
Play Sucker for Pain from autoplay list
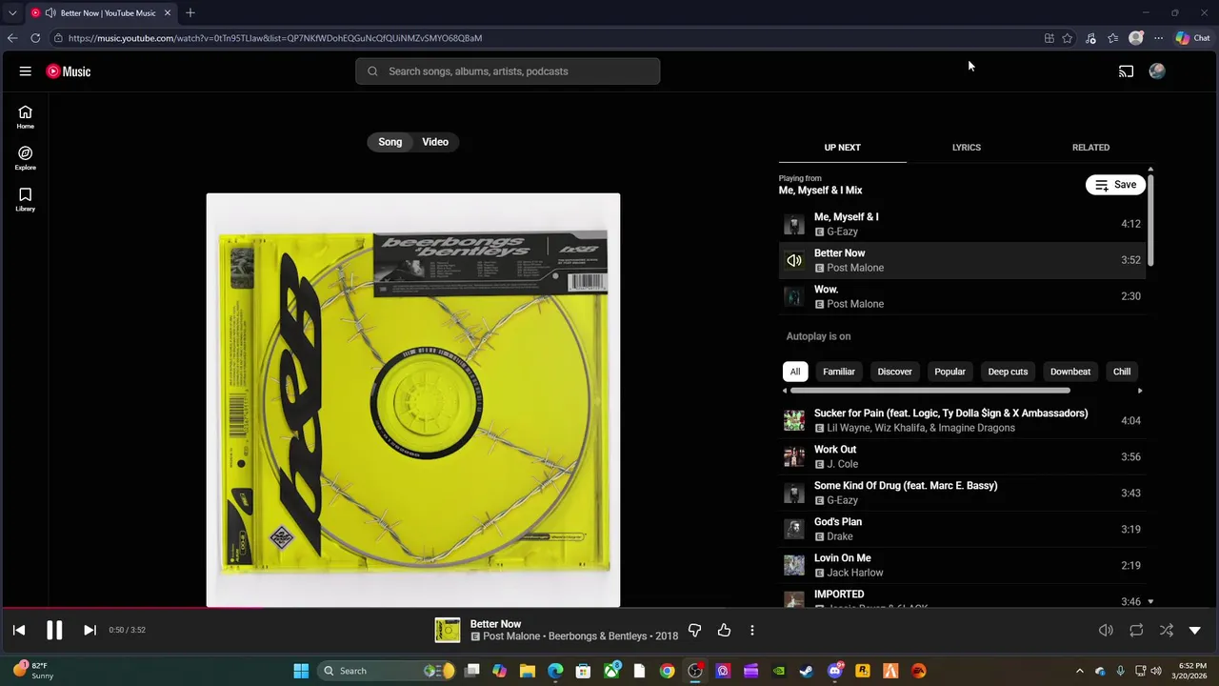962,420
